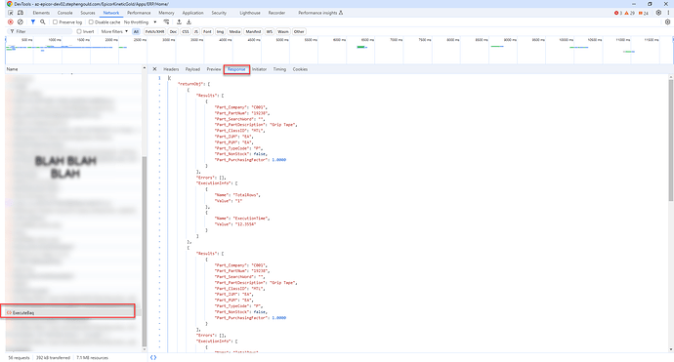The image size is (674, 362).
Task: Enable the Disable cache checkbox
Action: point(91,21)
